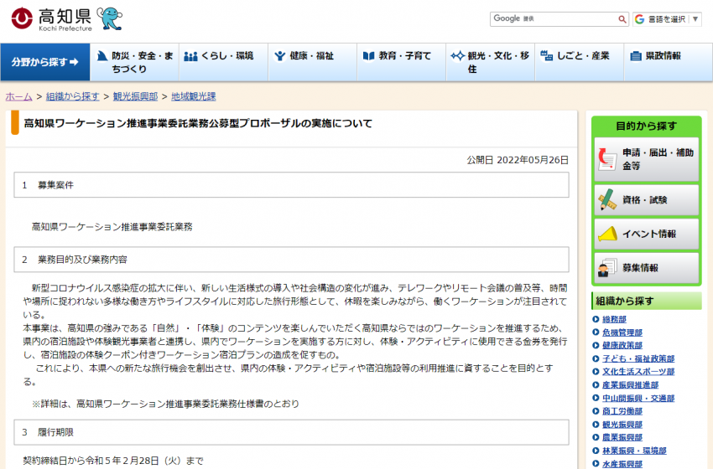Open イベント情報 megaphone button

pyautogui.click(x=646, y=234)
